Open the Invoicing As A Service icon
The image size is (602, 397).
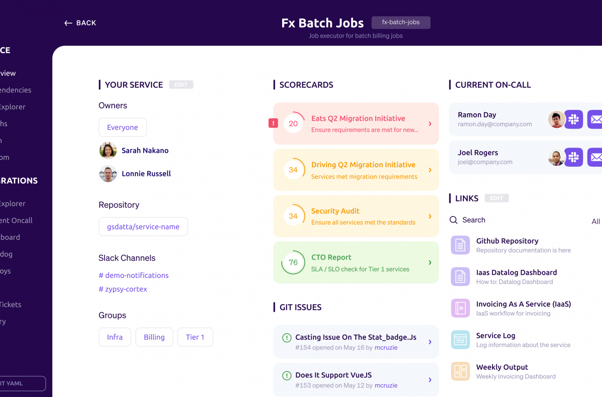(x=460, y=308)
